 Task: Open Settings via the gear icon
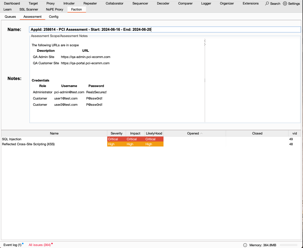point(285,3)
